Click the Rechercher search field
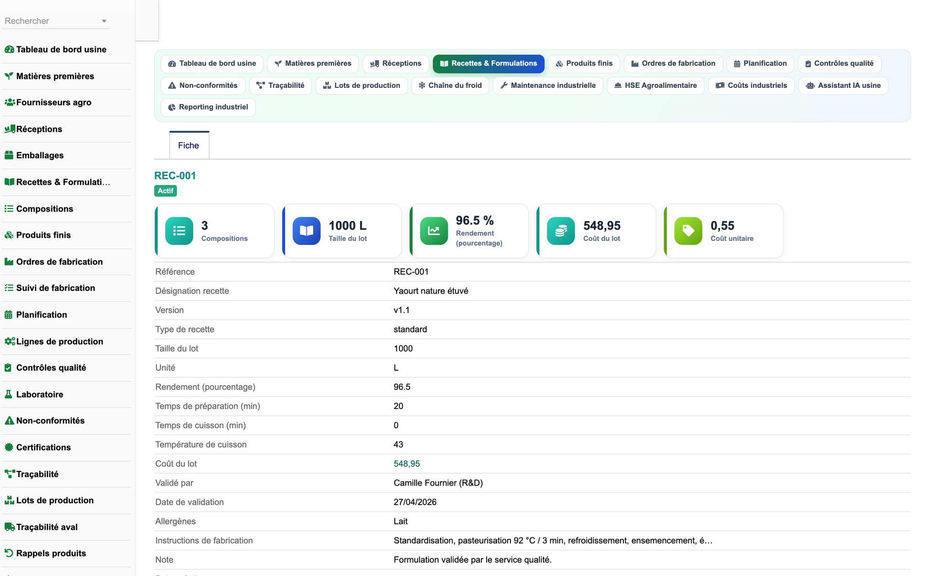 pyautogui.click(x=55, y=21)
